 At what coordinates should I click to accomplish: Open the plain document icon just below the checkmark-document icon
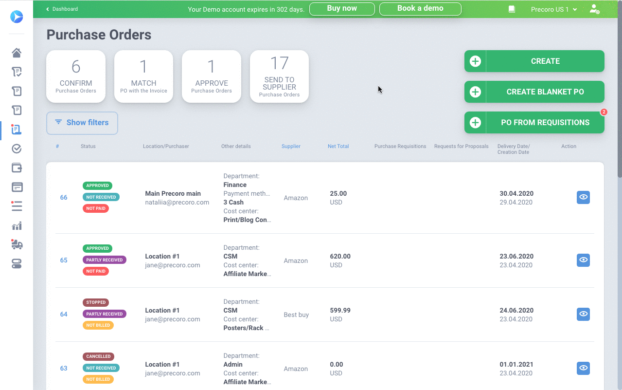click(17, 91)
